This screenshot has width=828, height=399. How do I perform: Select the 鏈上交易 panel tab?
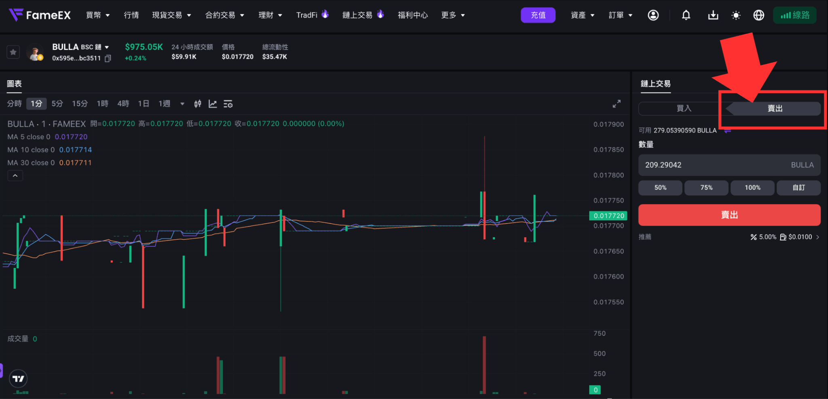[x=655, y=84]
